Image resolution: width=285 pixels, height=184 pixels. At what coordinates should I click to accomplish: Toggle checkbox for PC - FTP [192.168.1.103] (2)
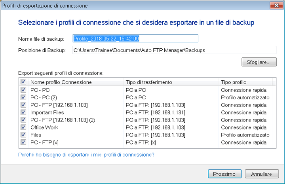(23, 120)
